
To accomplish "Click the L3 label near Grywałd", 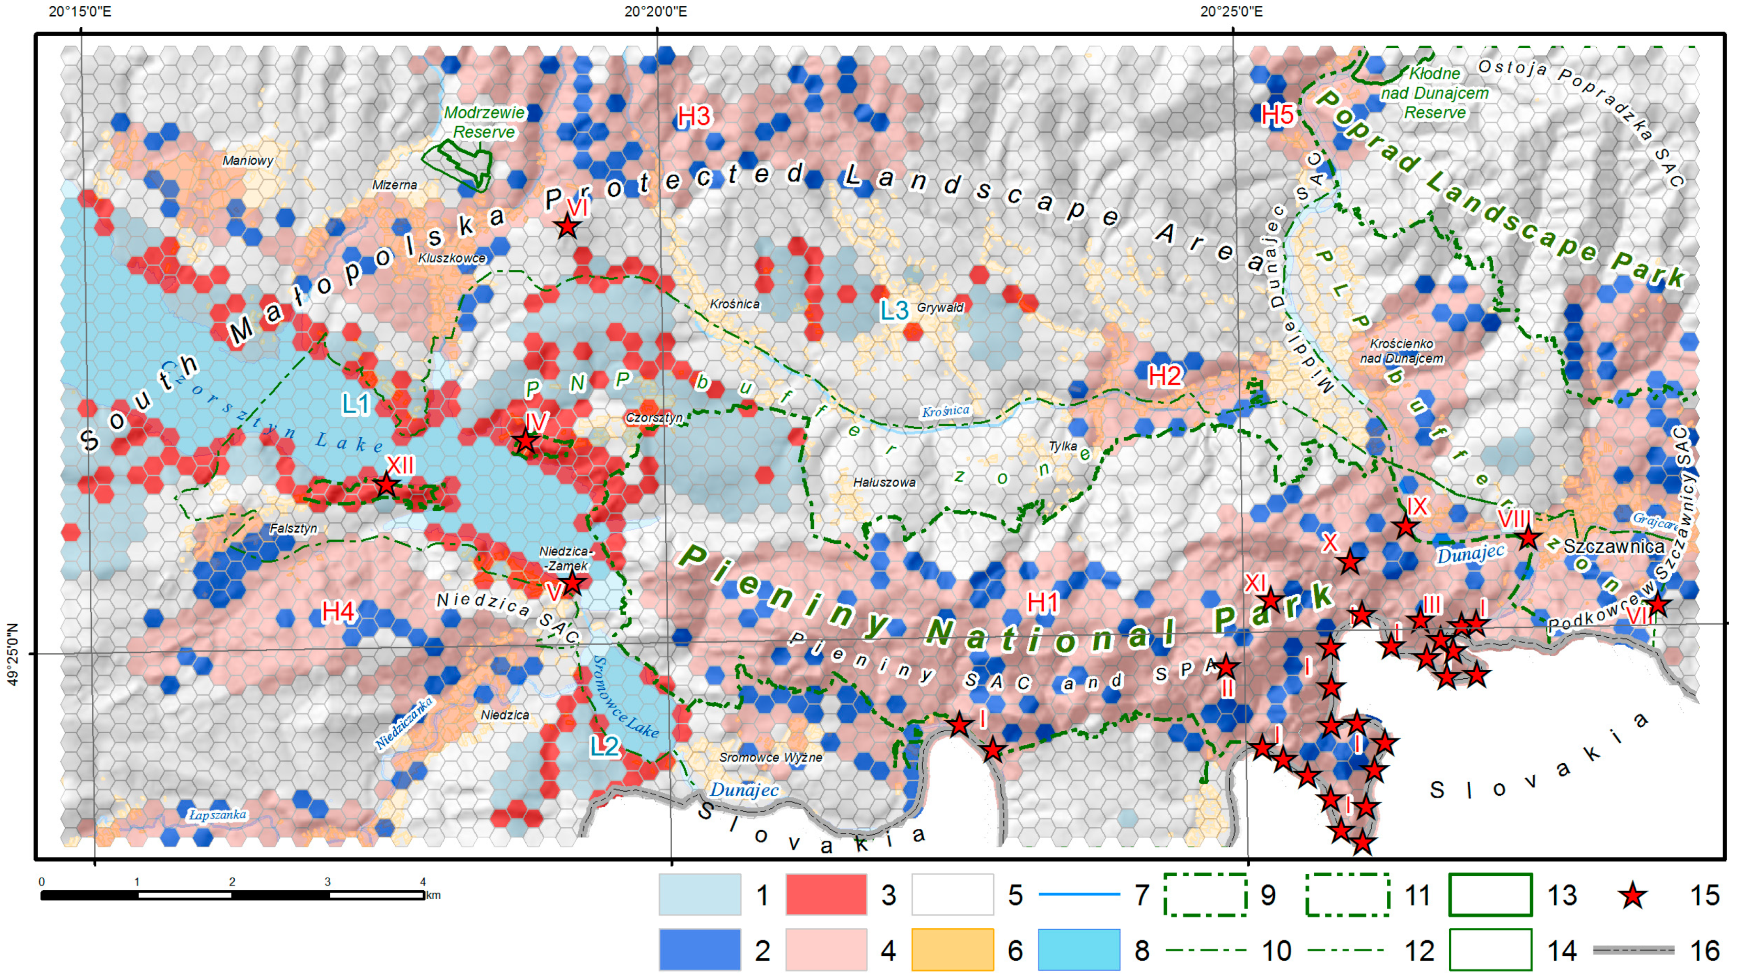I will (894, 310).
